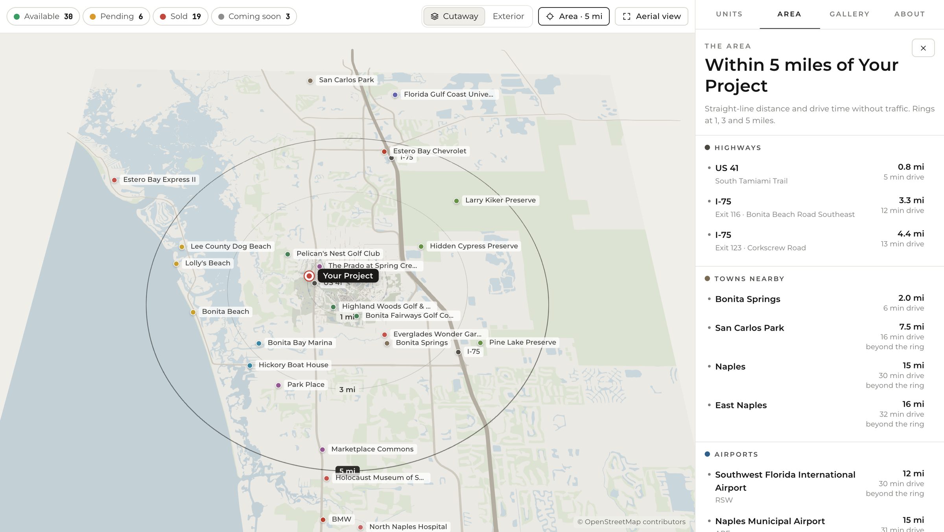Click the Everglades Wonder Gardens marker
This screenshot has width=944, height=532.
(385, 335)
